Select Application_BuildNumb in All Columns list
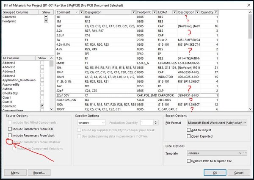This screenshot has height=180, width=254. pyautogui.click(x=19, y=80)
